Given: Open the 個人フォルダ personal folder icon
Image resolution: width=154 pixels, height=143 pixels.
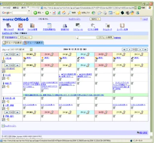Looking at the screenshot, I should [x=9, y=26].
